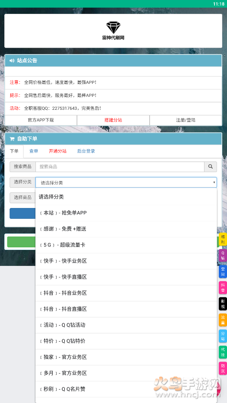This screenshot has width=227, height=403.
Task: Switch to the 下单 tab
Action: click(14, 151)
